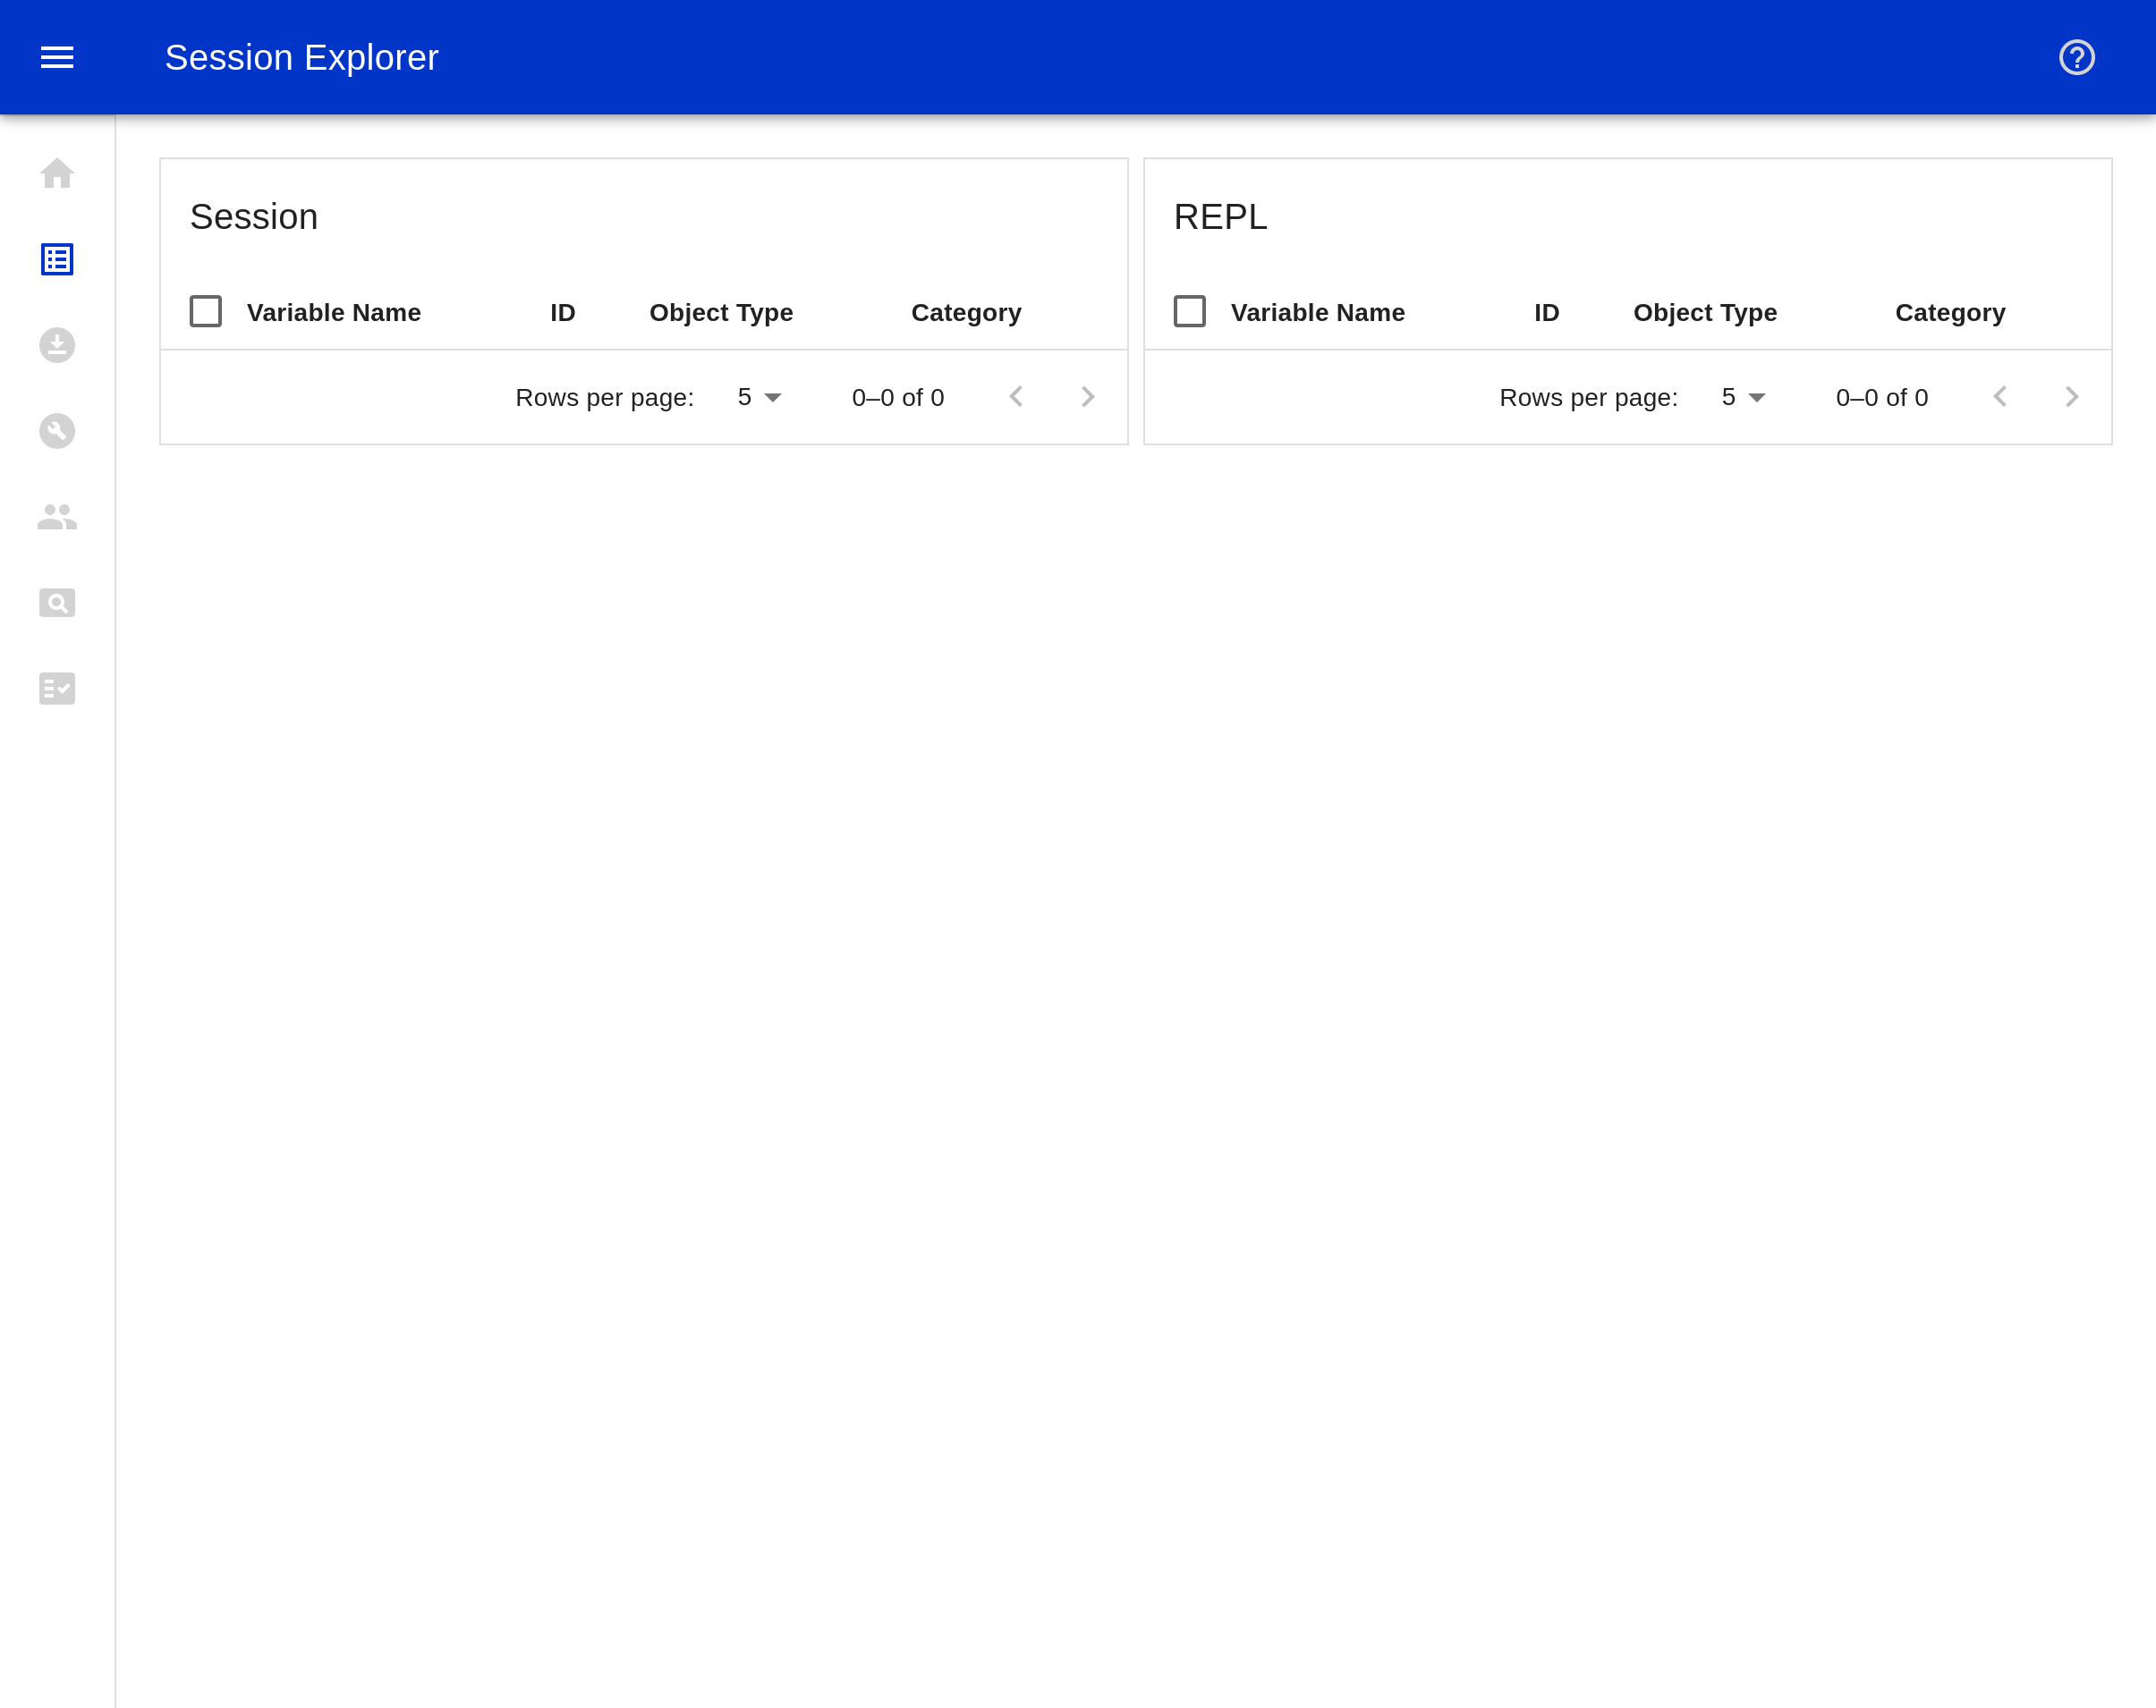Sort REPL table by Object Type

1705,313
